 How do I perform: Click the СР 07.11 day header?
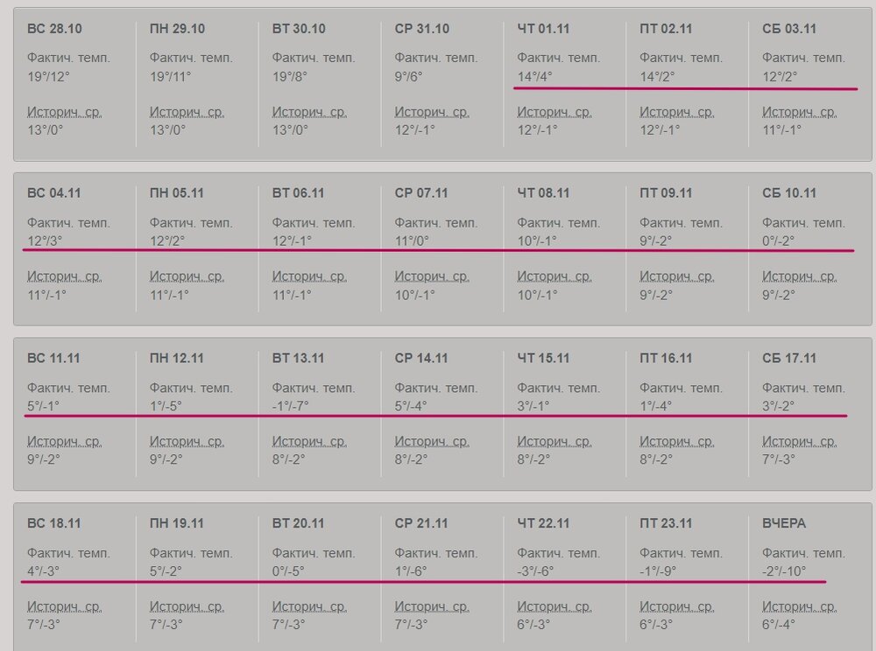pyautogui.click(x=421, y=192)
